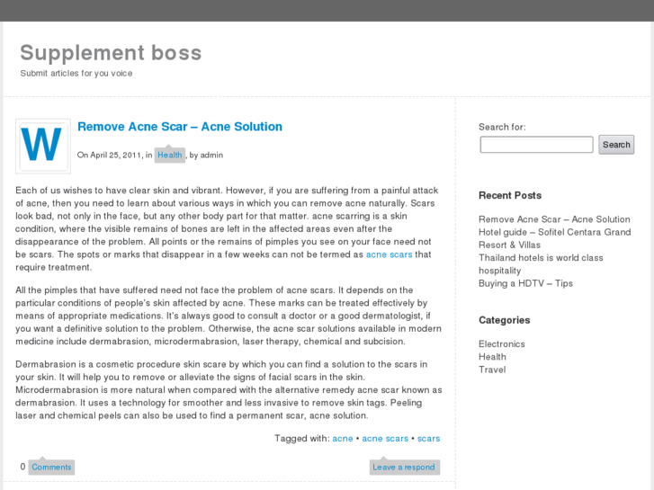Open the Thailand hotels recent post
The image size is (654, 490).
coord(541,264)
